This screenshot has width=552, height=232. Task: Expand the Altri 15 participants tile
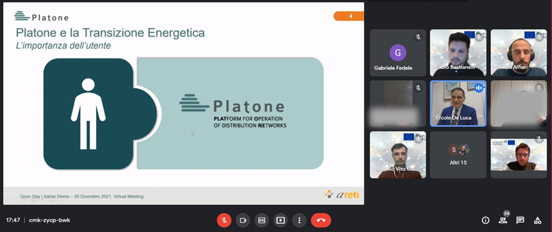[x=458, y=155]
